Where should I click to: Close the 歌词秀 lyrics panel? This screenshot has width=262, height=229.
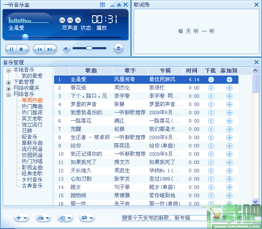[256, 5]
